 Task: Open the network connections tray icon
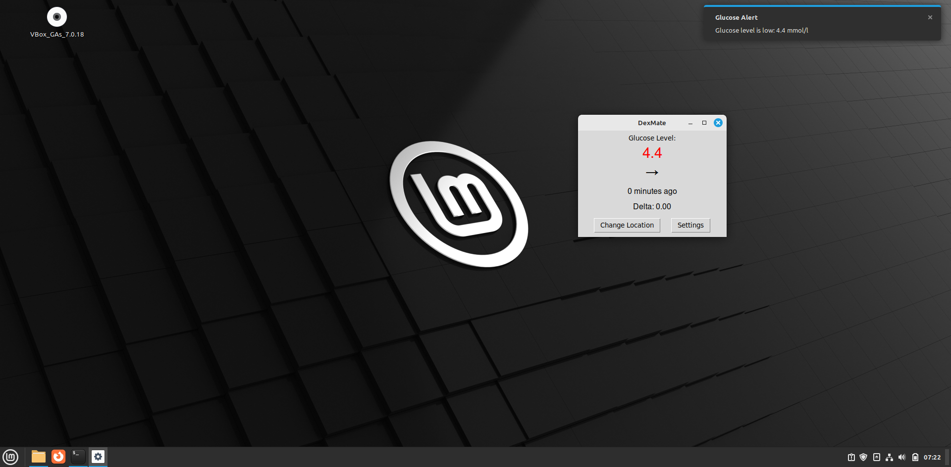[x=890, y=457]
